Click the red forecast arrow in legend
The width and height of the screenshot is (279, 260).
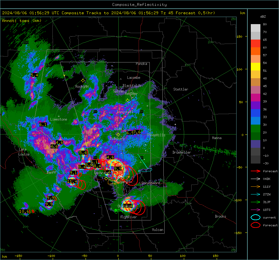[x=255, y=171]
